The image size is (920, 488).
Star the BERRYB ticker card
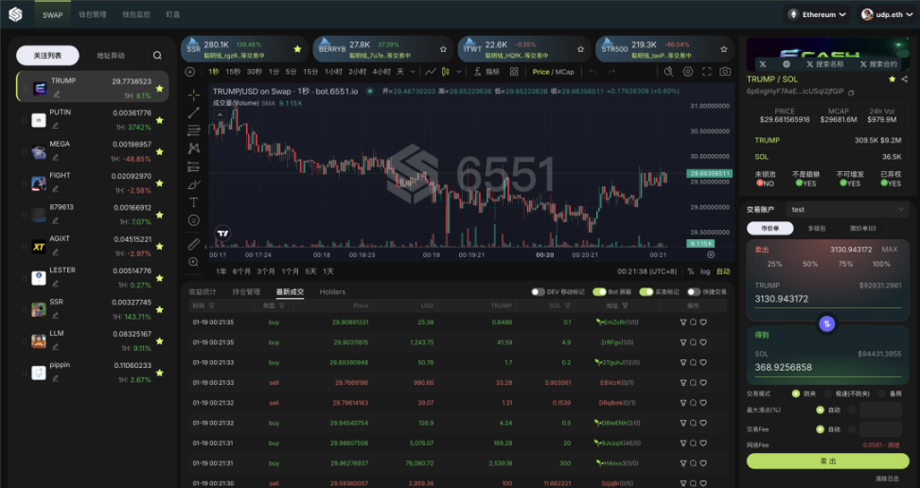pos(443,49)
